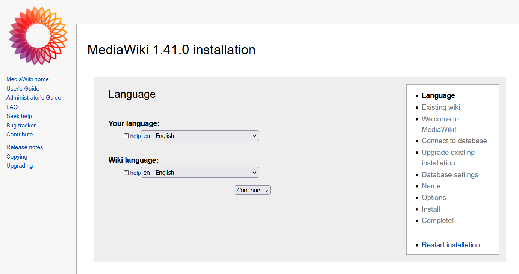Click the Database settings step

coord(450,175)
